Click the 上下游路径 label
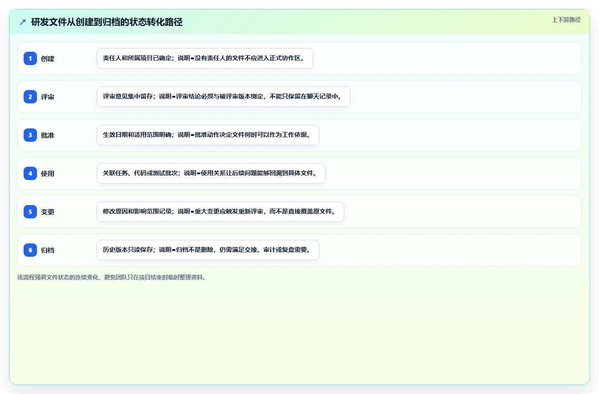 coord(566,20)
